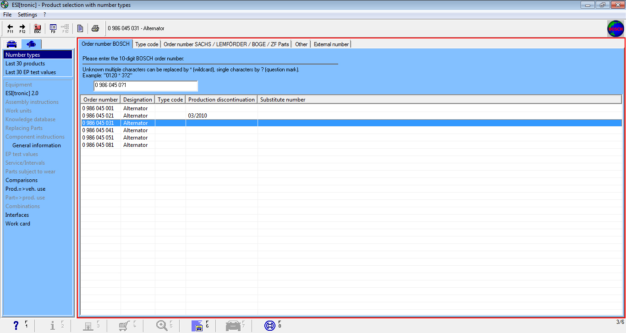Click the F1 question mark help icon
Viewport: 626px width, 333px height.
click(x=16, y=325)
